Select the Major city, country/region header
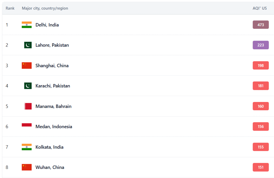Screen dimensions: 274x178 point(45,8)
